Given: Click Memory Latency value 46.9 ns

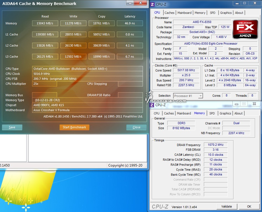Looking at the screenshot, I should coord(130,23).
